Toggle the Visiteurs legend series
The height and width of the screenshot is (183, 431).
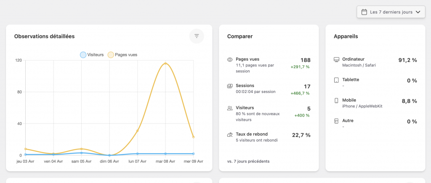click(92, 55)
